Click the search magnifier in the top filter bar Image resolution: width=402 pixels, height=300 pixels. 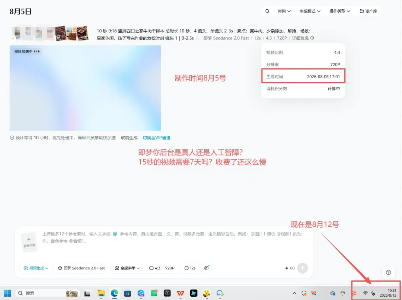(x=267, y=11)
